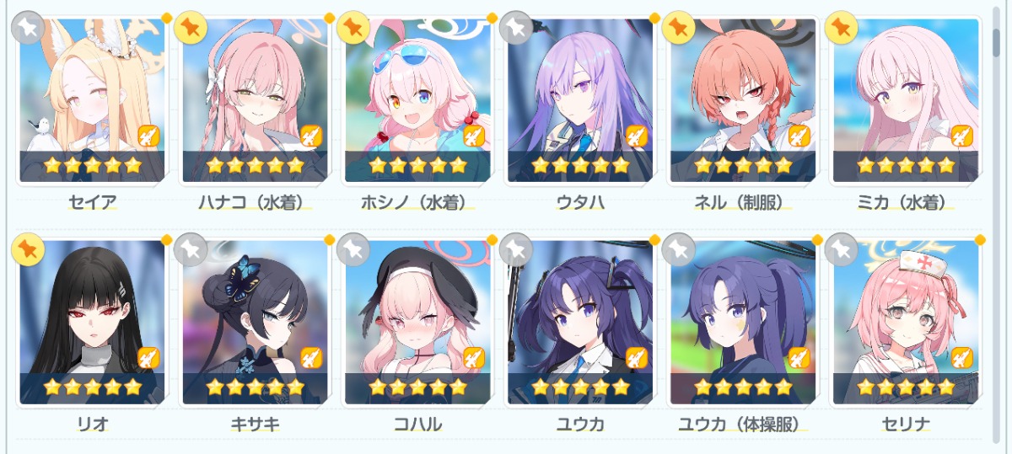Click the pin icon on ユウカ(体操服)
The height and width of the screenshot is (454, 1012).
click(679, 249)
